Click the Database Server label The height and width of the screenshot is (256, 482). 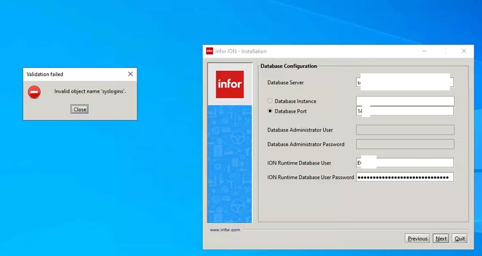[x=286, y=83]
